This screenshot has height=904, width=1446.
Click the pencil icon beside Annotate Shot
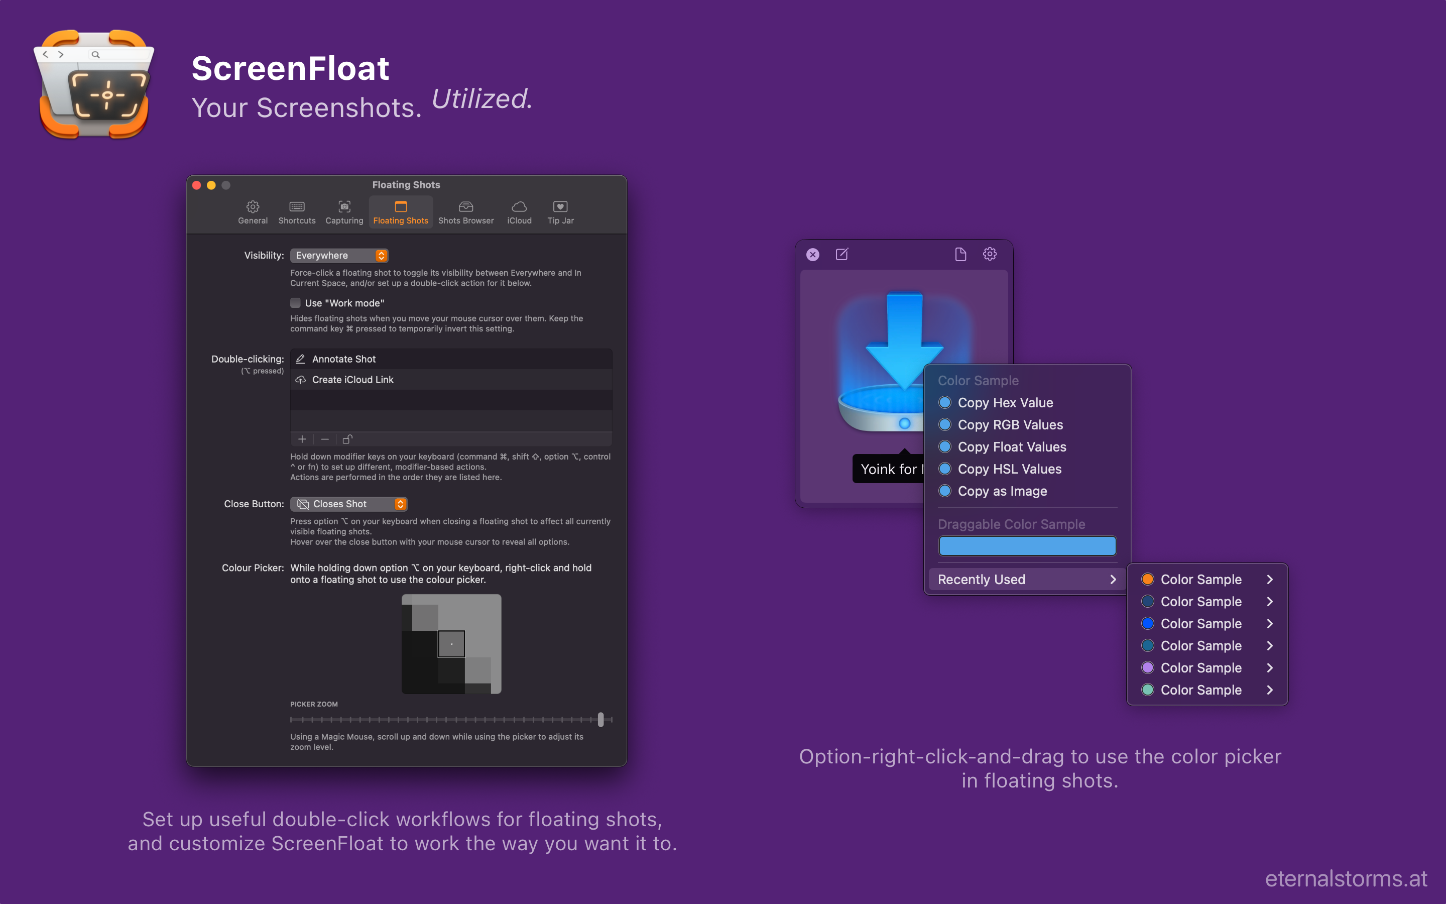tap(301, 359)
